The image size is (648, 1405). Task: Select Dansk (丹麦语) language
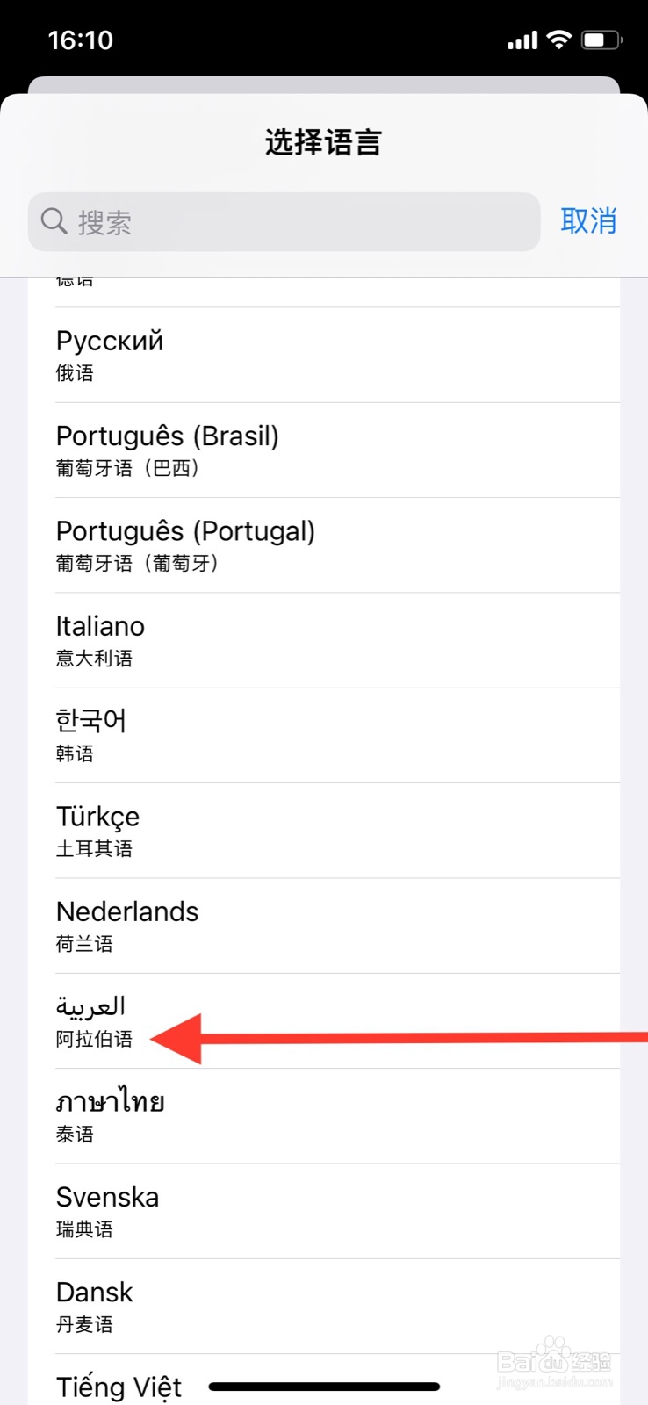tap(337, 1306)
